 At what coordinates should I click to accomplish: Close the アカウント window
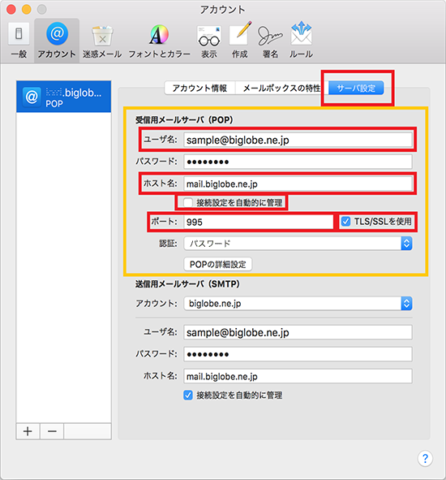click(x=11, y=10)
